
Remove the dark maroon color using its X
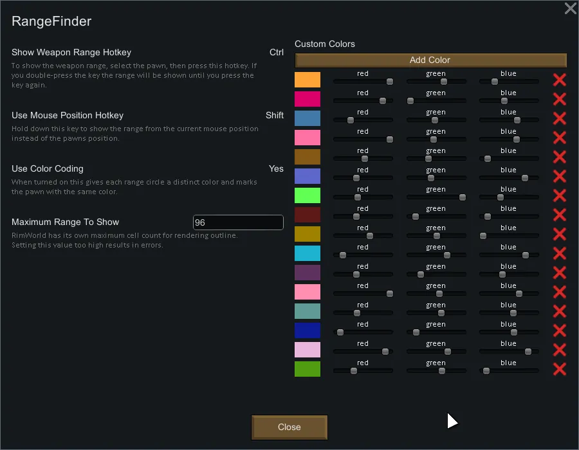coord(559,215)
